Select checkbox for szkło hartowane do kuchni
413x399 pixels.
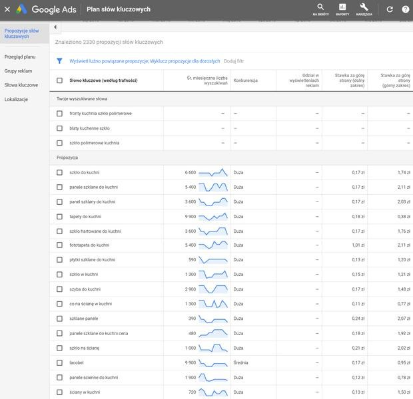click(59, 231)
